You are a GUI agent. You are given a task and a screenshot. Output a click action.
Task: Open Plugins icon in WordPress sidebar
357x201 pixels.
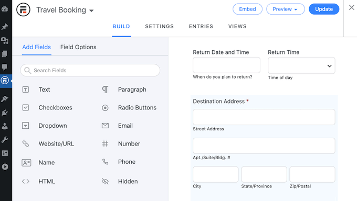(x=5, y=113)
